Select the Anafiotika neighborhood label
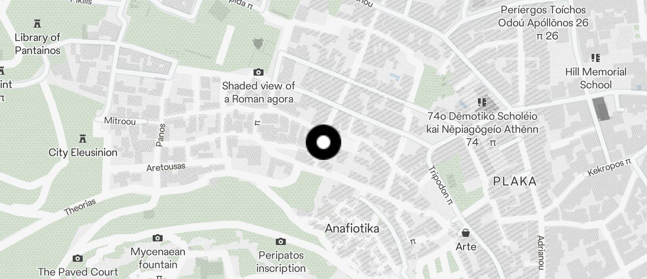Image resolution: width=647 pixels, height=279 pixels. [352, 228]
